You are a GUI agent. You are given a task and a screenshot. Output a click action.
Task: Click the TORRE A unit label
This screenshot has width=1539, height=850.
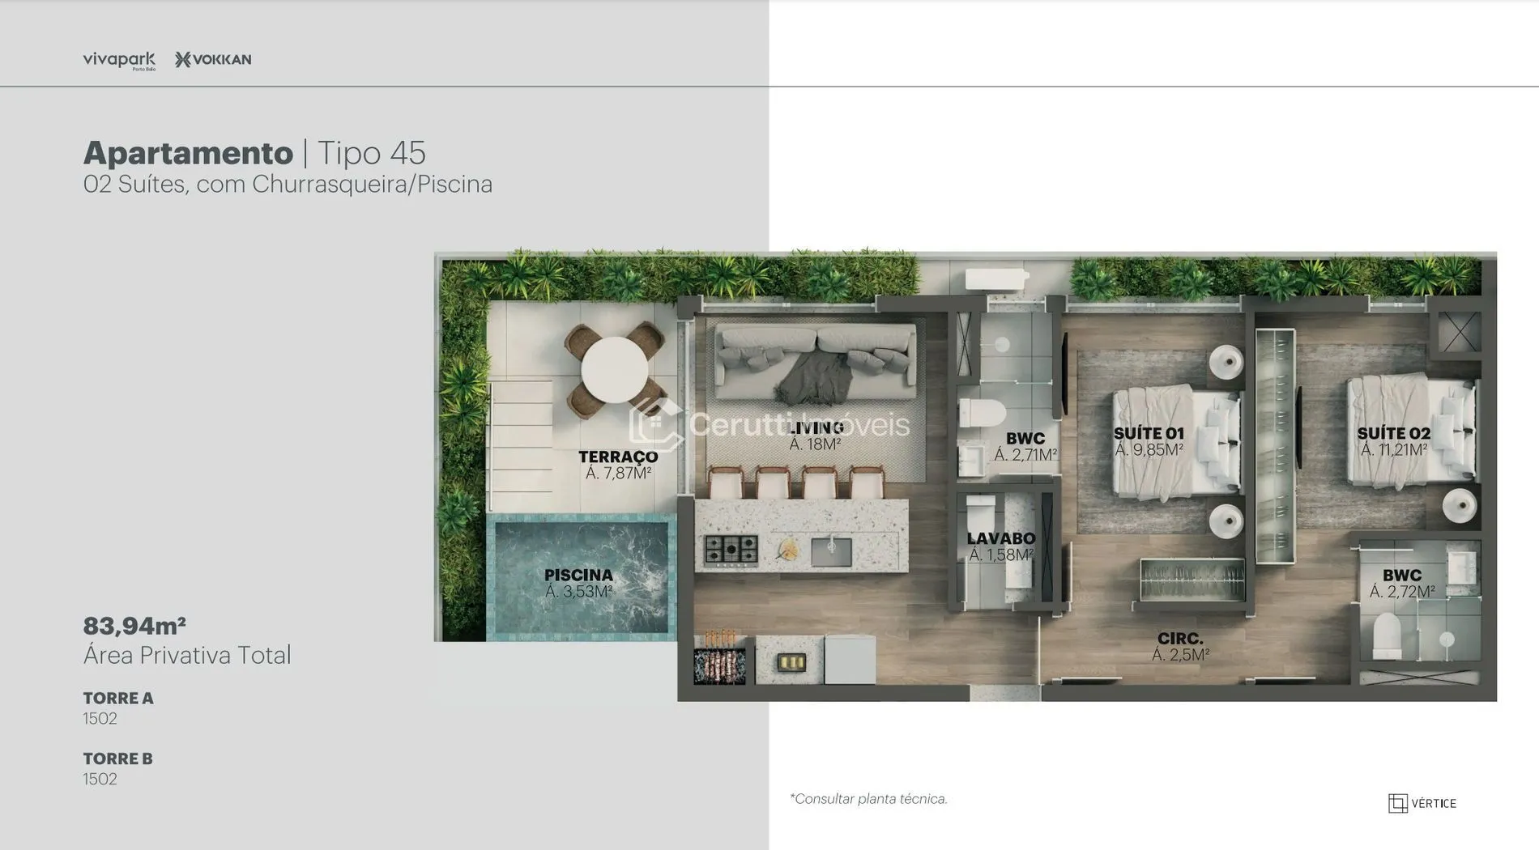point(118,698)
